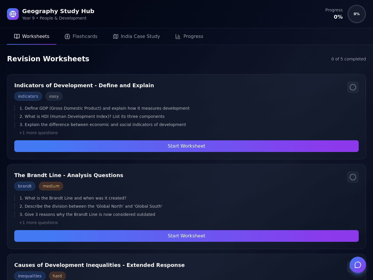Click the map icon beside India Case Study

116,36
